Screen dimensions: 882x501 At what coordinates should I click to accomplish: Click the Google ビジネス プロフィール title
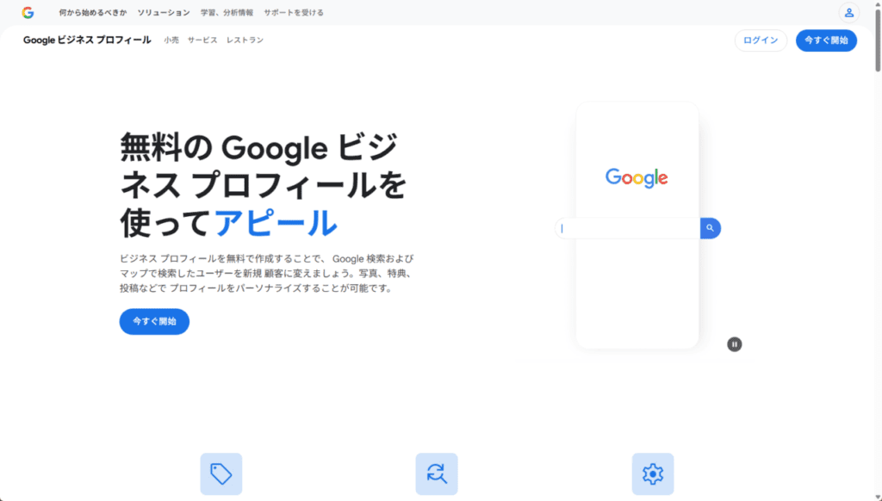[87, 40]
